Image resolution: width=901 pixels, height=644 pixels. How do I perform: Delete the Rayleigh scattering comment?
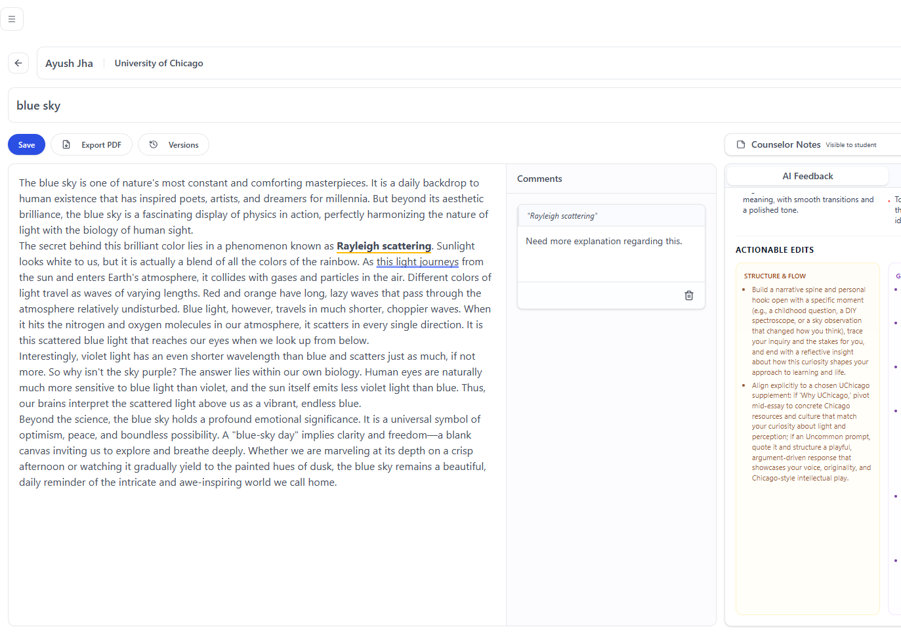[x=689, y=295]
